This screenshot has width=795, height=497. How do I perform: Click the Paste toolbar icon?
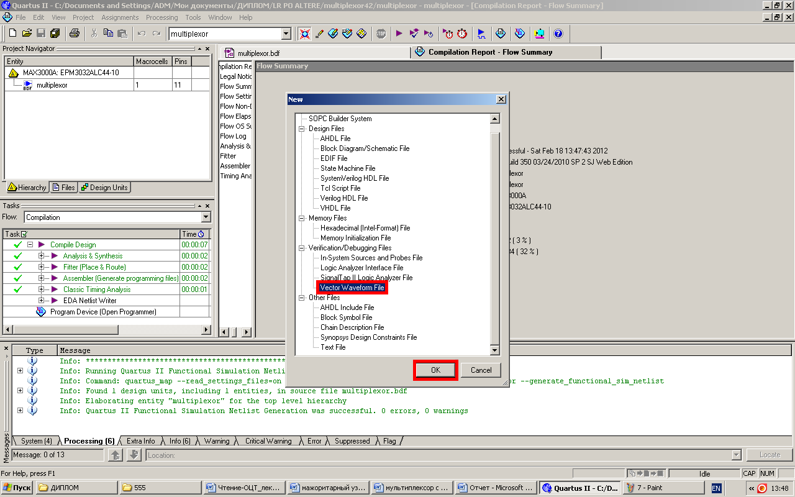pyautogui.click(x=122, y=34)
